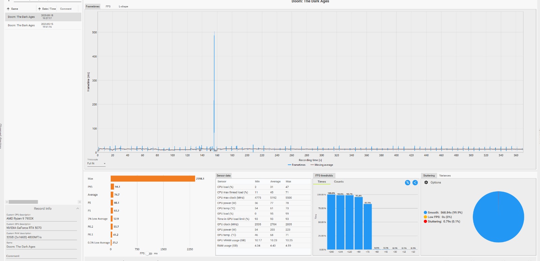This screenshot has width=540, height=261.
Task: Click the left arrow of record list scrollbar
Action: tap(7, 202)
